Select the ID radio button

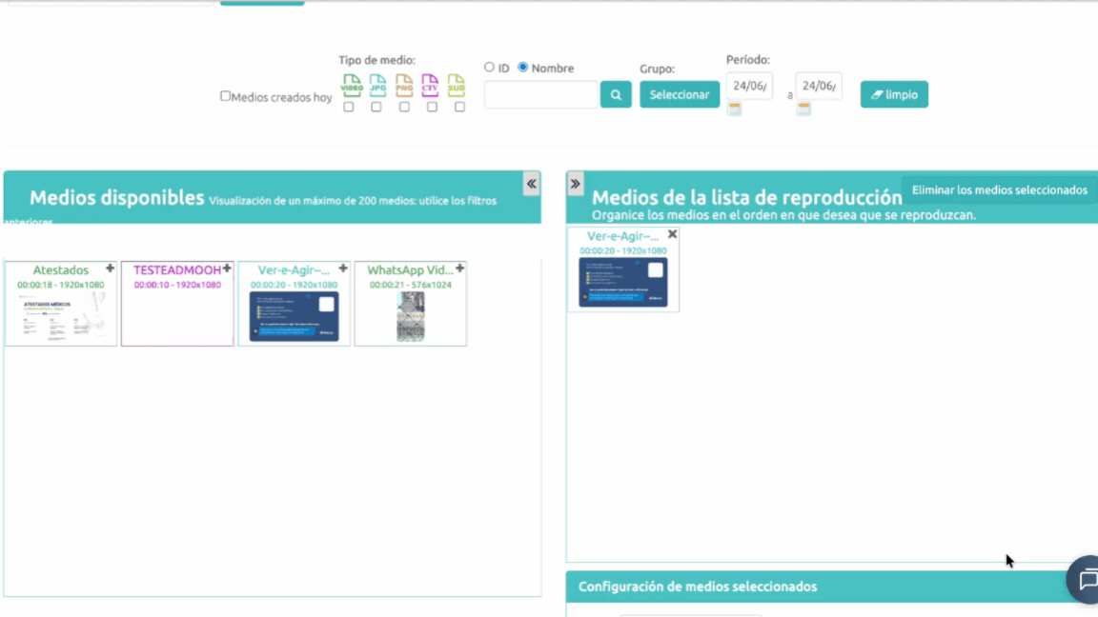489,68
